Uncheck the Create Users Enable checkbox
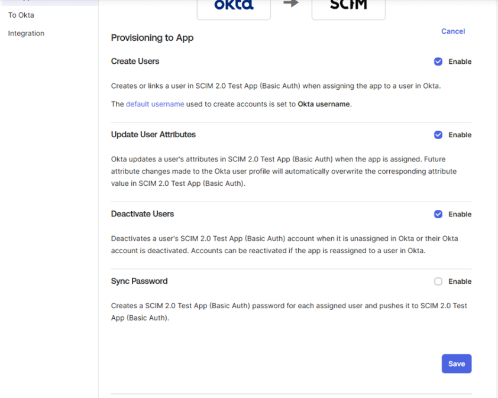 tap(438, 62)
